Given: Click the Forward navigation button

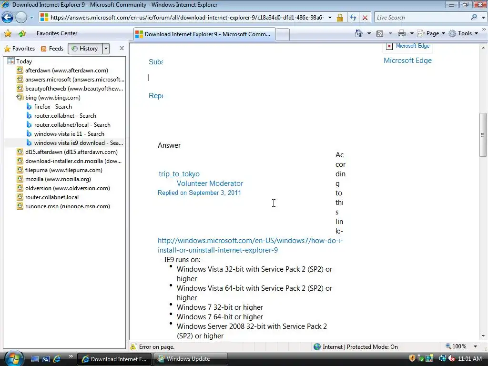Looking at the screenshot, I should tap(21, 18).
